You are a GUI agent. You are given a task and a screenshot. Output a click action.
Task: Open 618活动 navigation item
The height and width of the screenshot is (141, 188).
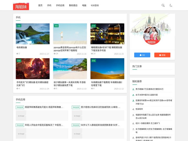[95, 5]
